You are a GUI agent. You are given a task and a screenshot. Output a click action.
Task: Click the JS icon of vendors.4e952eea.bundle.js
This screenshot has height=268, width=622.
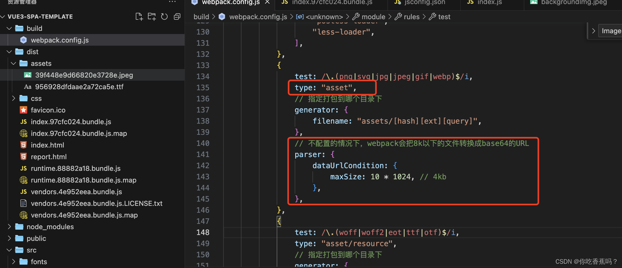(23, 192)
